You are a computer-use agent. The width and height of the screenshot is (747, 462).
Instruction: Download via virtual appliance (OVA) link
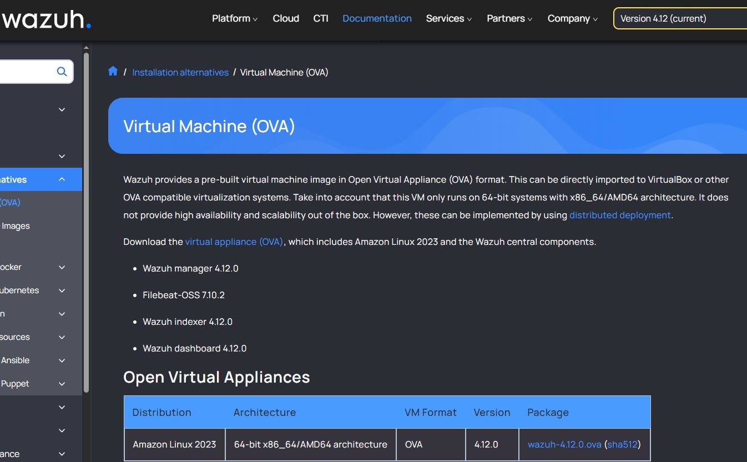[234, 242]
